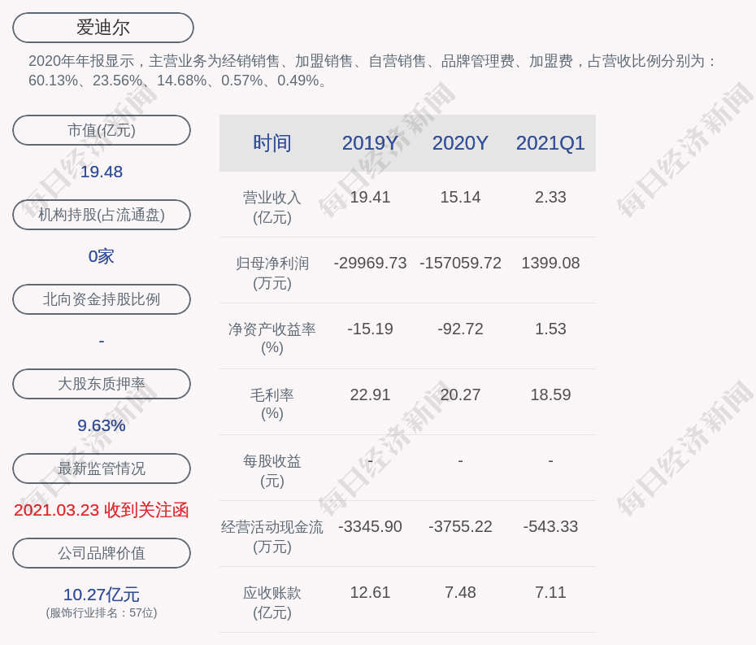Select the 市值(亿元) label button
This screenshot has width=756, height=645.
tap(102, 130)
